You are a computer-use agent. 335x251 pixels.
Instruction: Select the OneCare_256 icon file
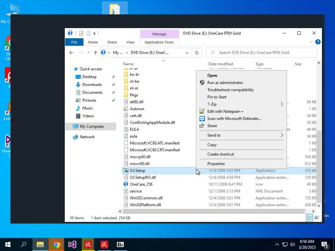pyautogui.click(x=141, y=184)
